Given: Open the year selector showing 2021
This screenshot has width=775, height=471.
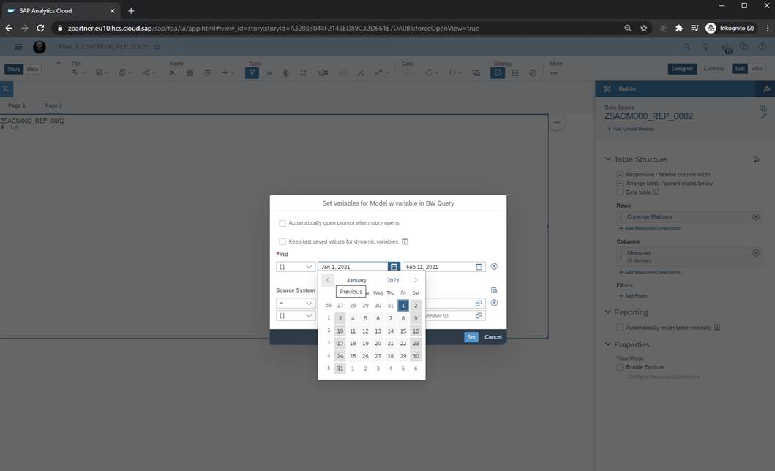Looking at the screenshot, I should pyautogui.click(x=393, y=280).
